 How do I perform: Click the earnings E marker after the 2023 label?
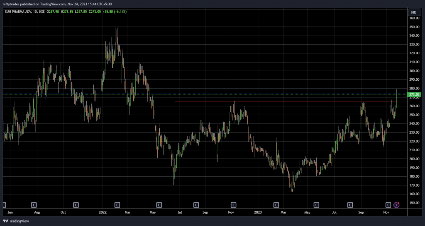[276, 205]
